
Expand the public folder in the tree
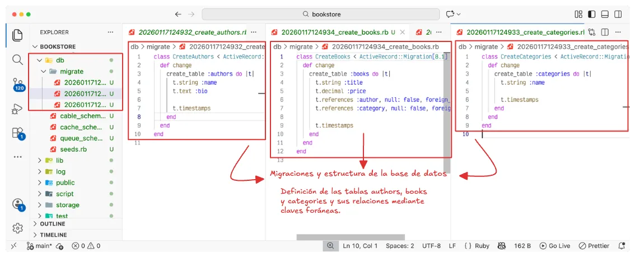point(39,183)
